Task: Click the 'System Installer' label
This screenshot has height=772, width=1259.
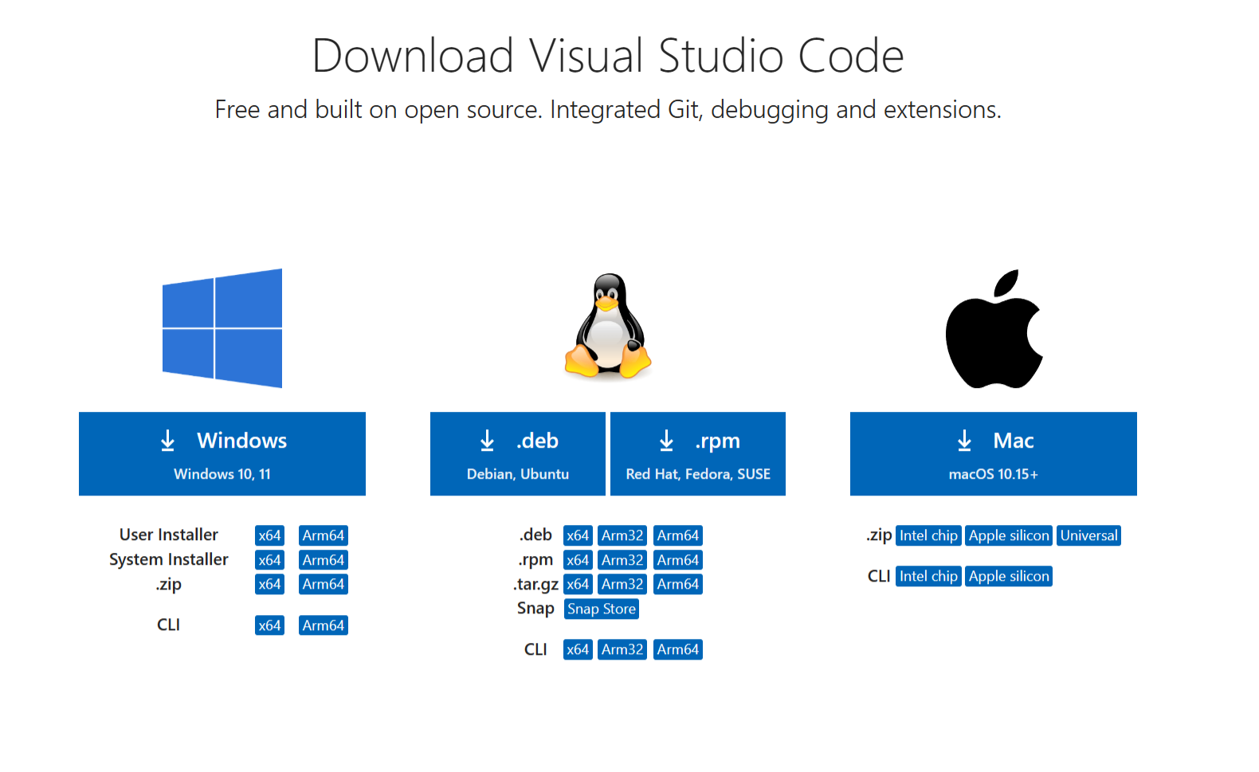Action: (169, 559)
